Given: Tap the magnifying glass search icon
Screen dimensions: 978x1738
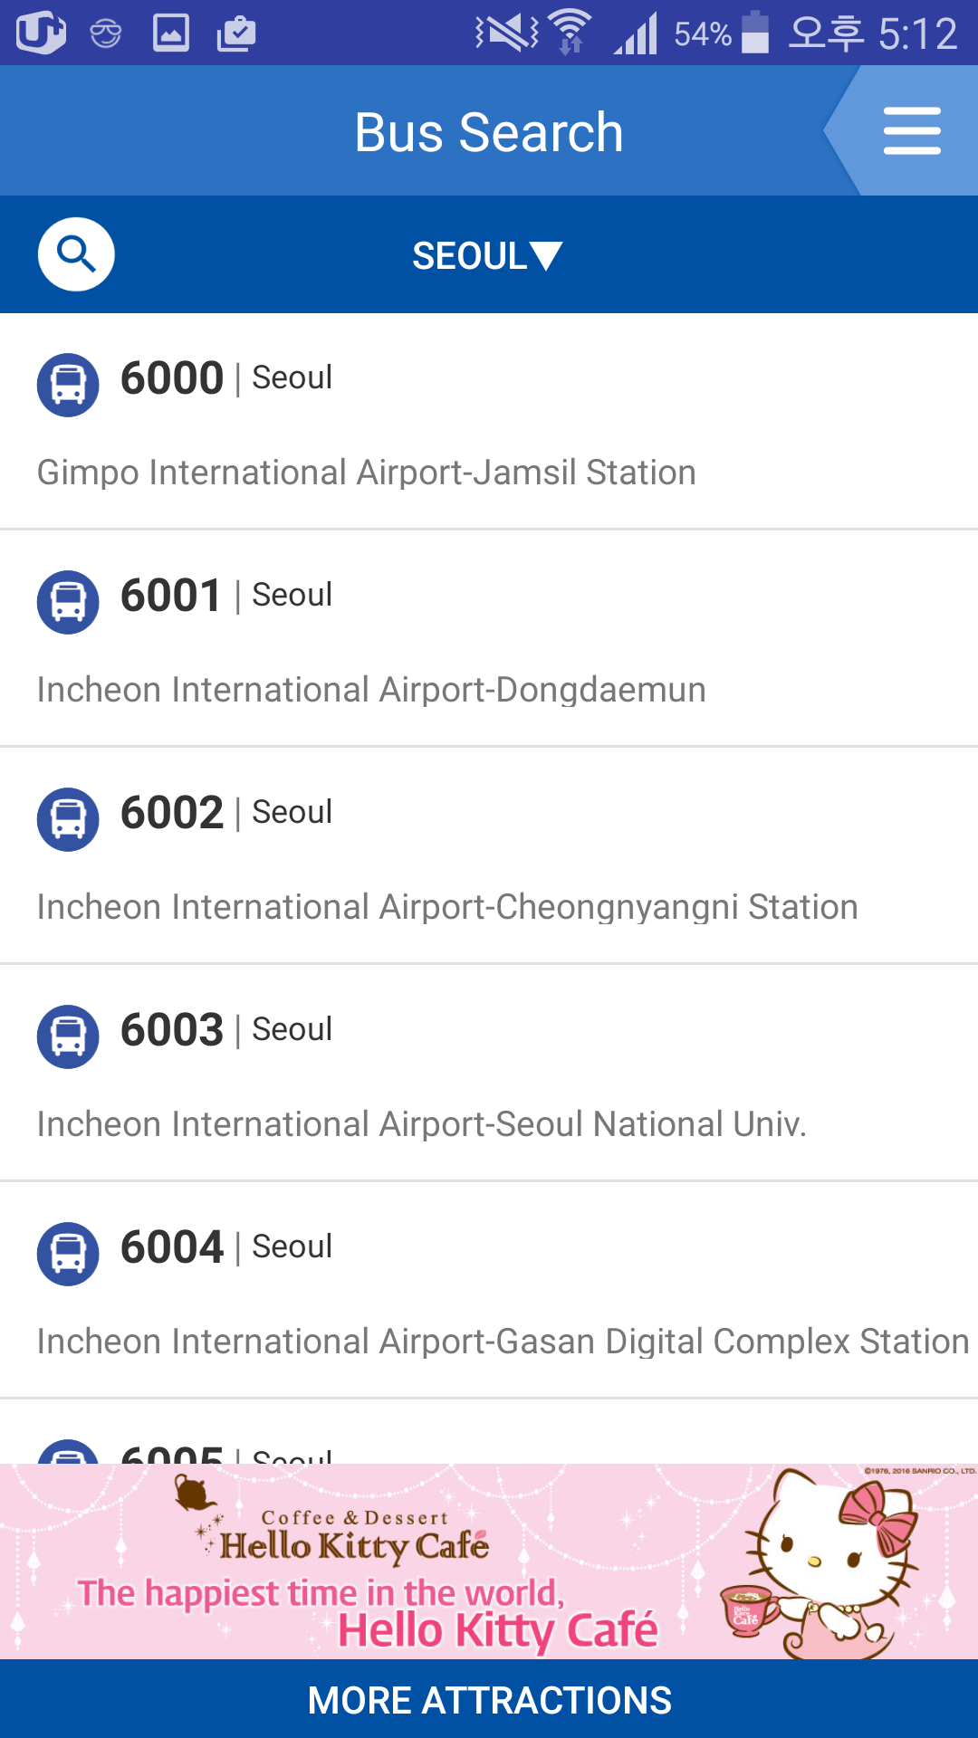Looking at the screenshot, I should tap(76, 254).
